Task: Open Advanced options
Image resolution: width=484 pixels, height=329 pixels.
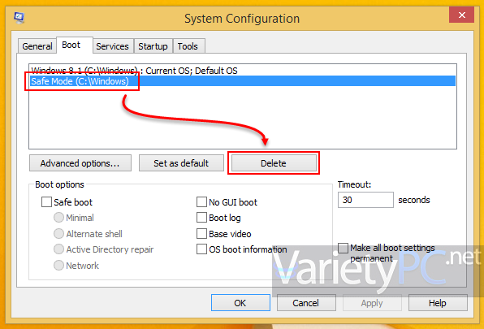Action: tap(80, 163)
